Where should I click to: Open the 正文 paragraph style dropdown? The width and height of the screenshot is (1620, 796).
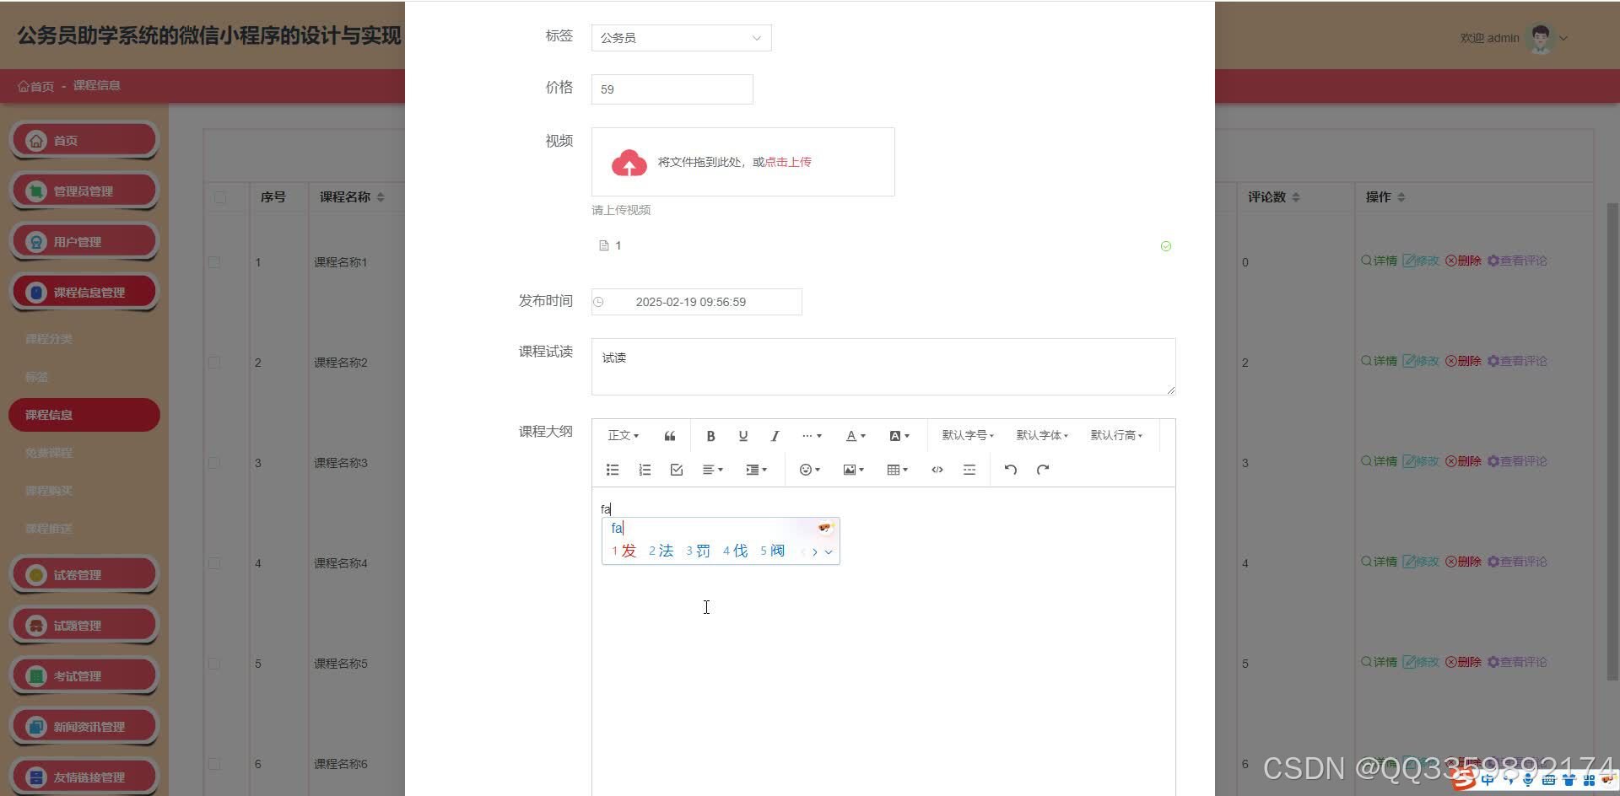click(x=622, y=435)
